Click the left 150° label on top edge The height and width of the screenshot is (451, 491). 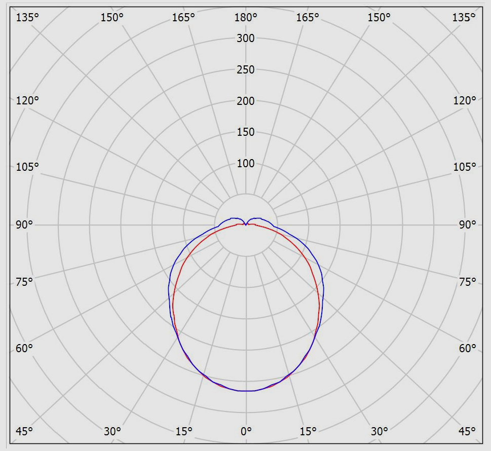[112, 17]
